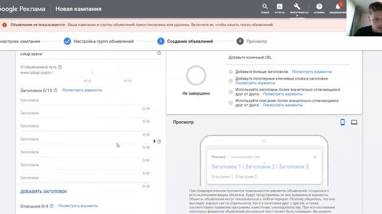Viewport: 382px width, 214px height.
Task: Click the webcam video thumbnail
Action: pos(364,18)
